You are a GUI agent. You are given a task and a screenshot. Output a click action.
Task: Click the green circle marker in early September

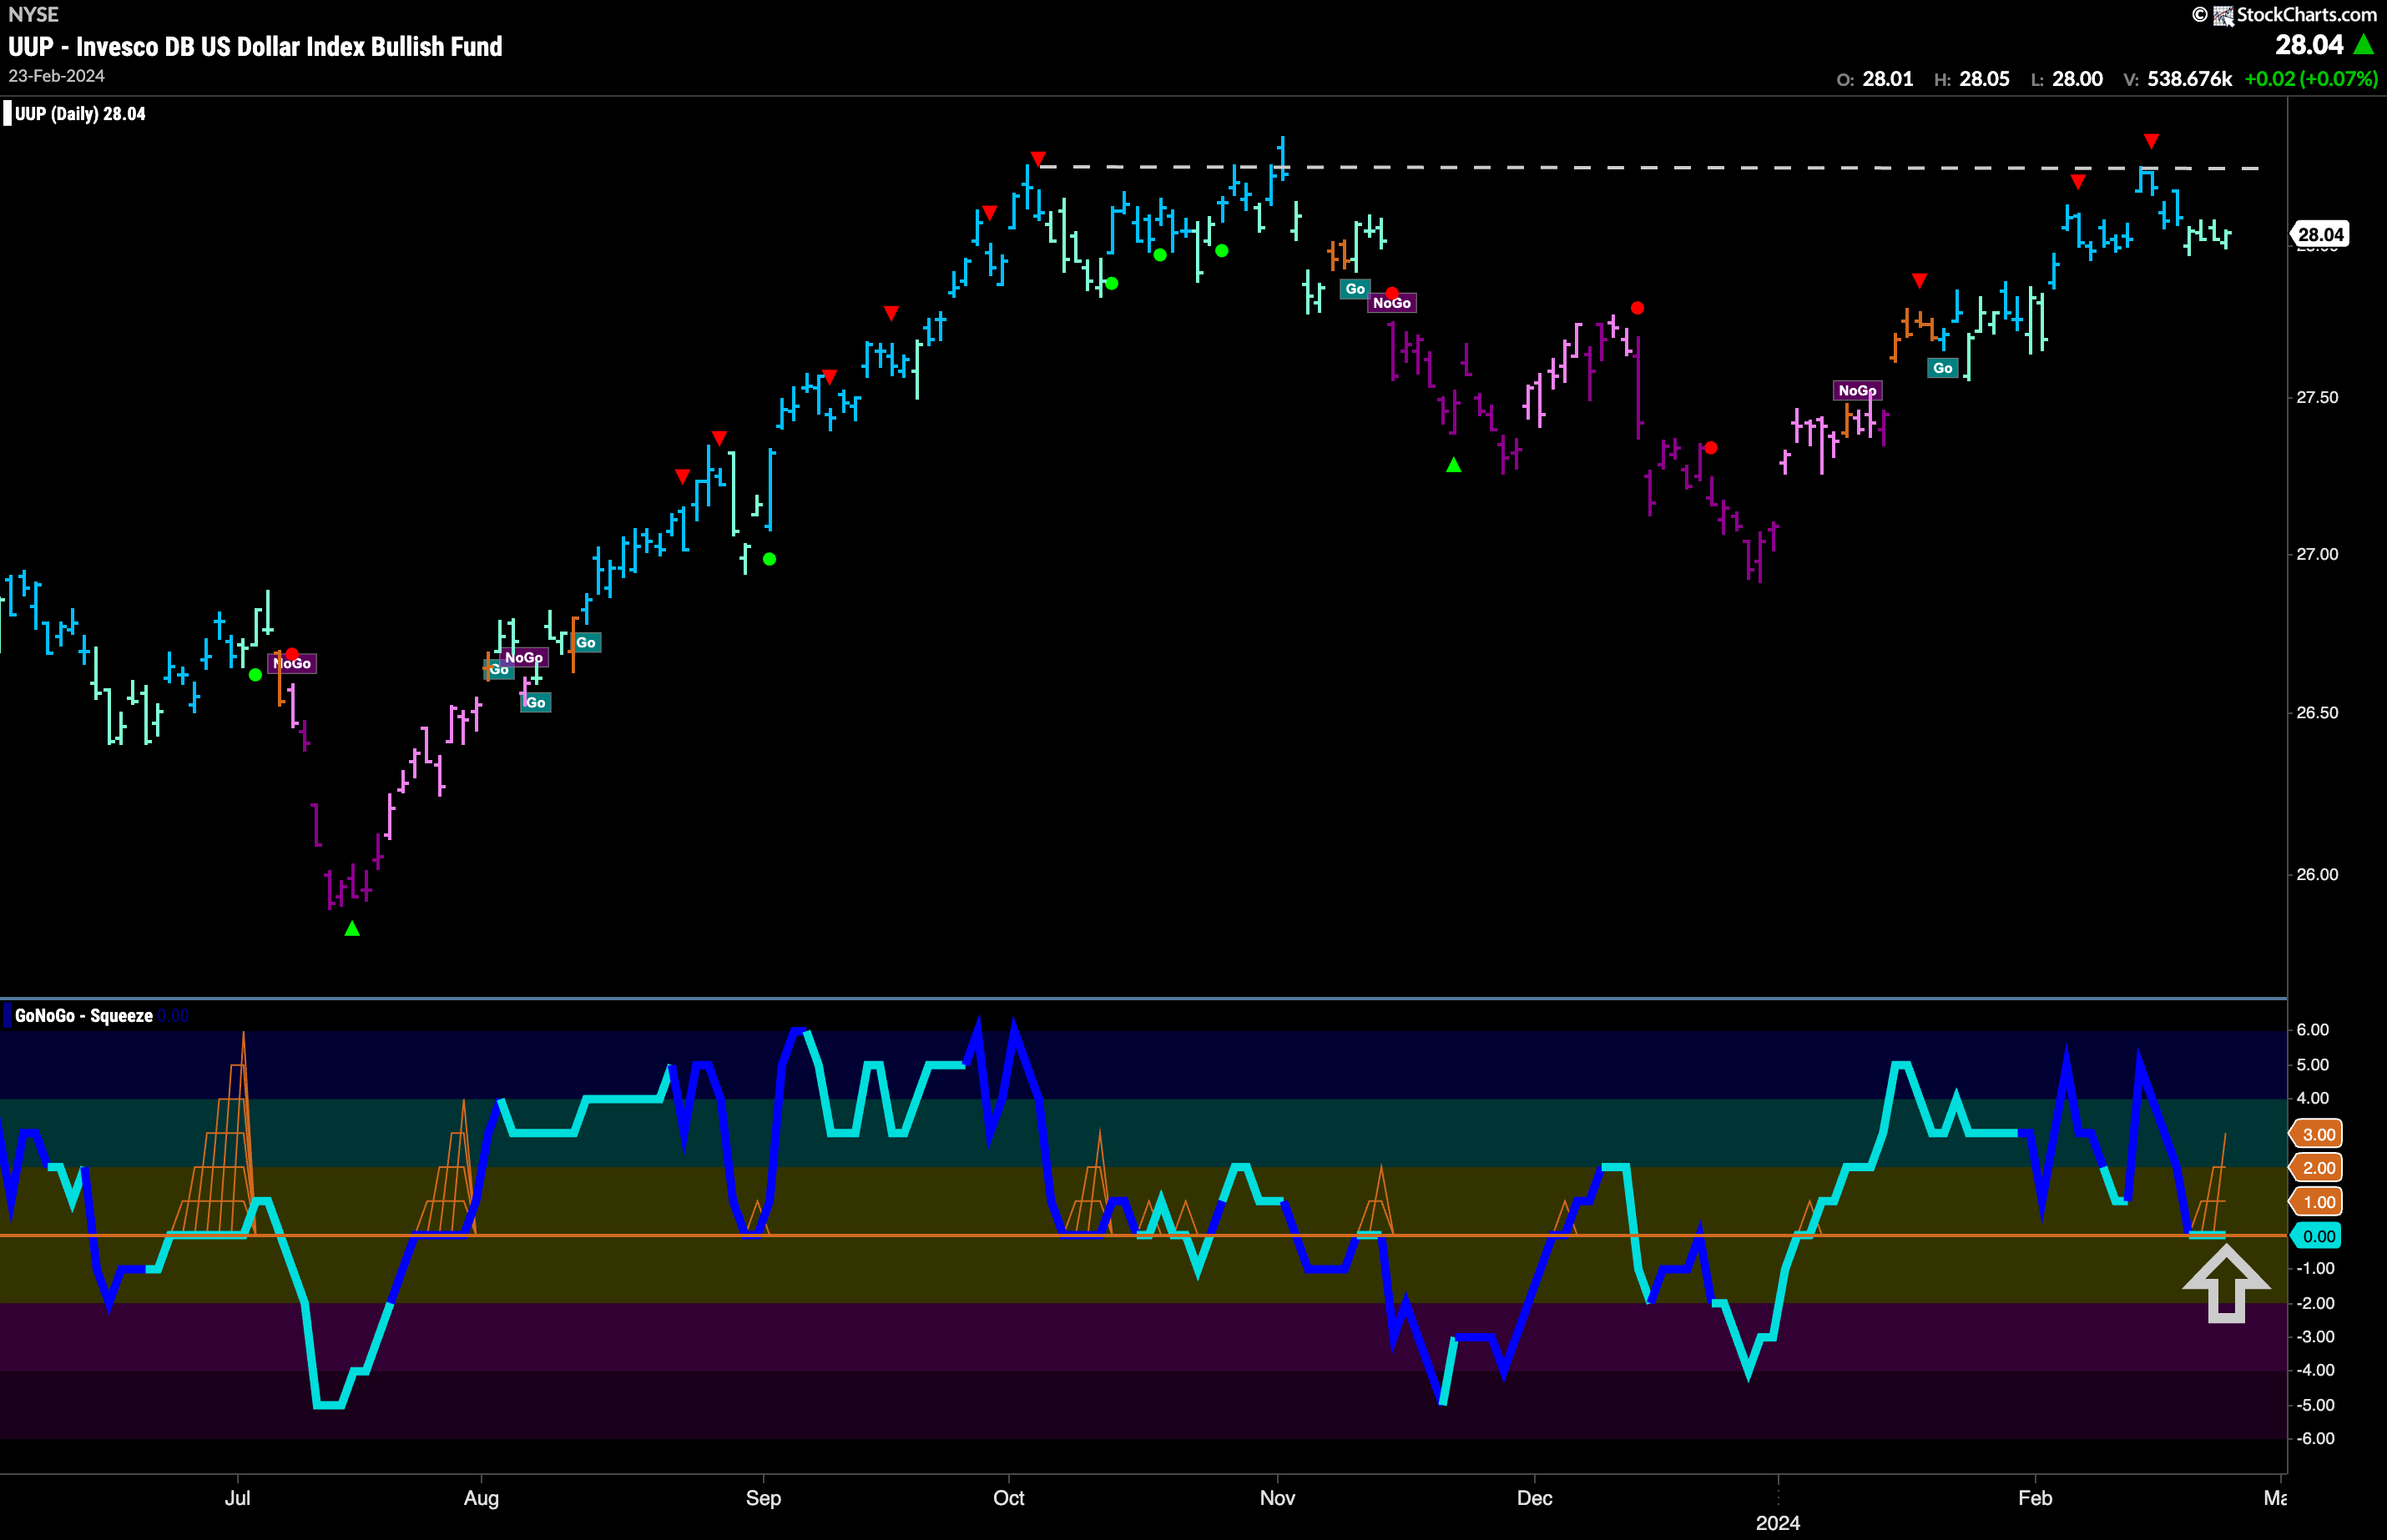[770, 559]
